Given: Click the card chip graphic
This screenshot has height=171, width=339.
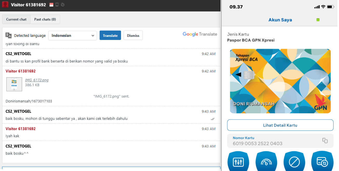Looking at the screenshot, I should coord(248,75).
